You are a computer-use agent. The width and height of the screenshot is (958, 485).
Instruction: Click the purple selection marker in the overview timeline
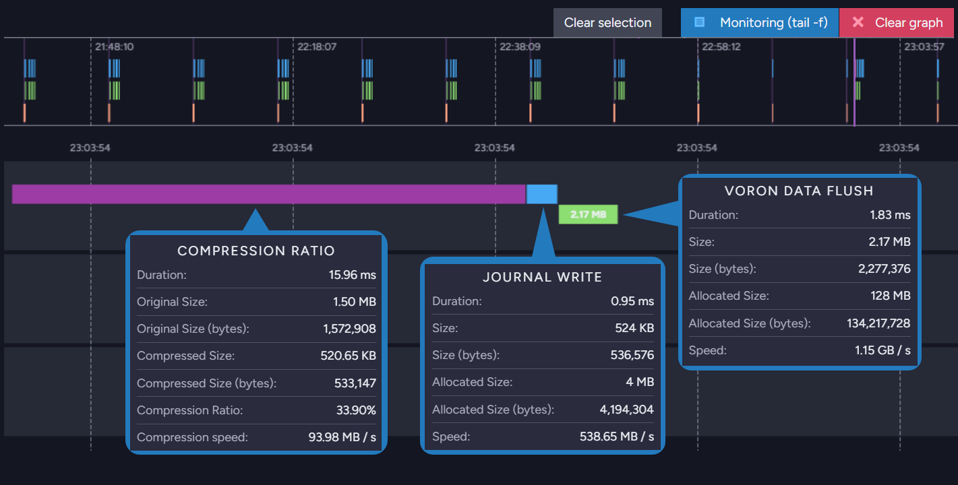pos(854,82)
